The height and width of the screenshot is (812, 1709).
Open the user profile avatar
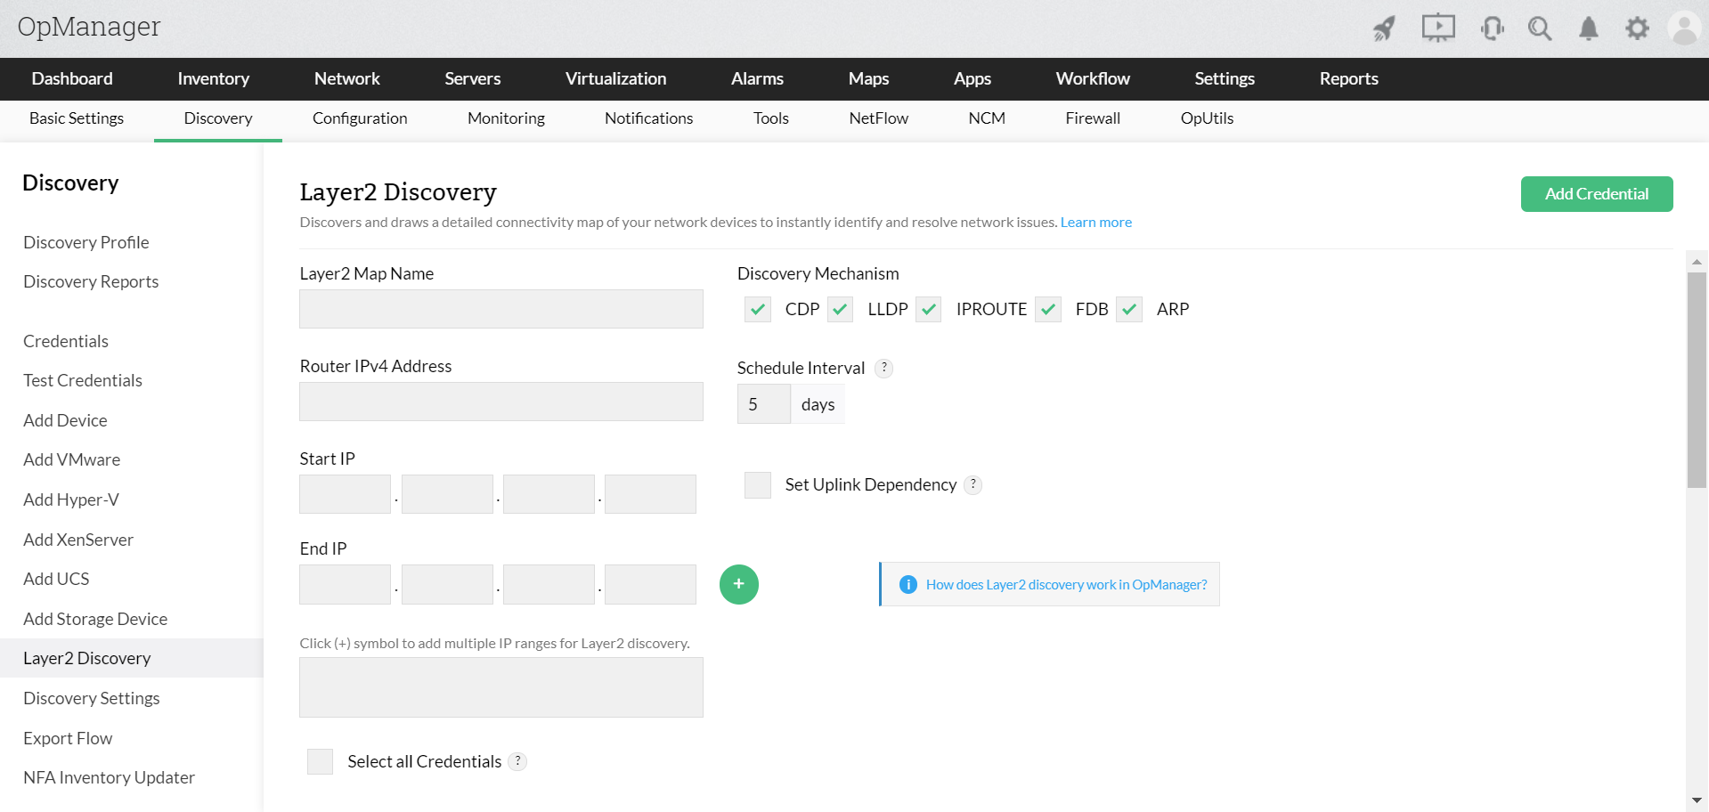point(1684,28)
